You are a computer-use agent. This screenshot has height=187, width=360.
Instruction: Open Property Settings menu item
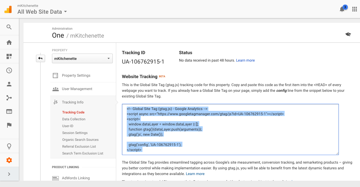[76, 76]
